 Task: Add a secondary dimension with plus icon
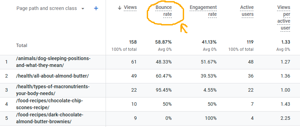pos(96,9)
